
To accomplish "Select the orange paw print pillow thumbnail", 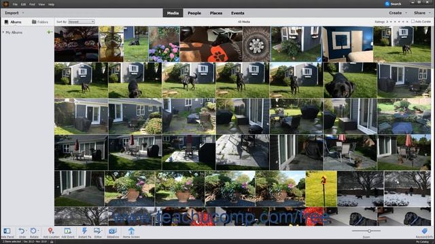I will click(x=211, y=44).
